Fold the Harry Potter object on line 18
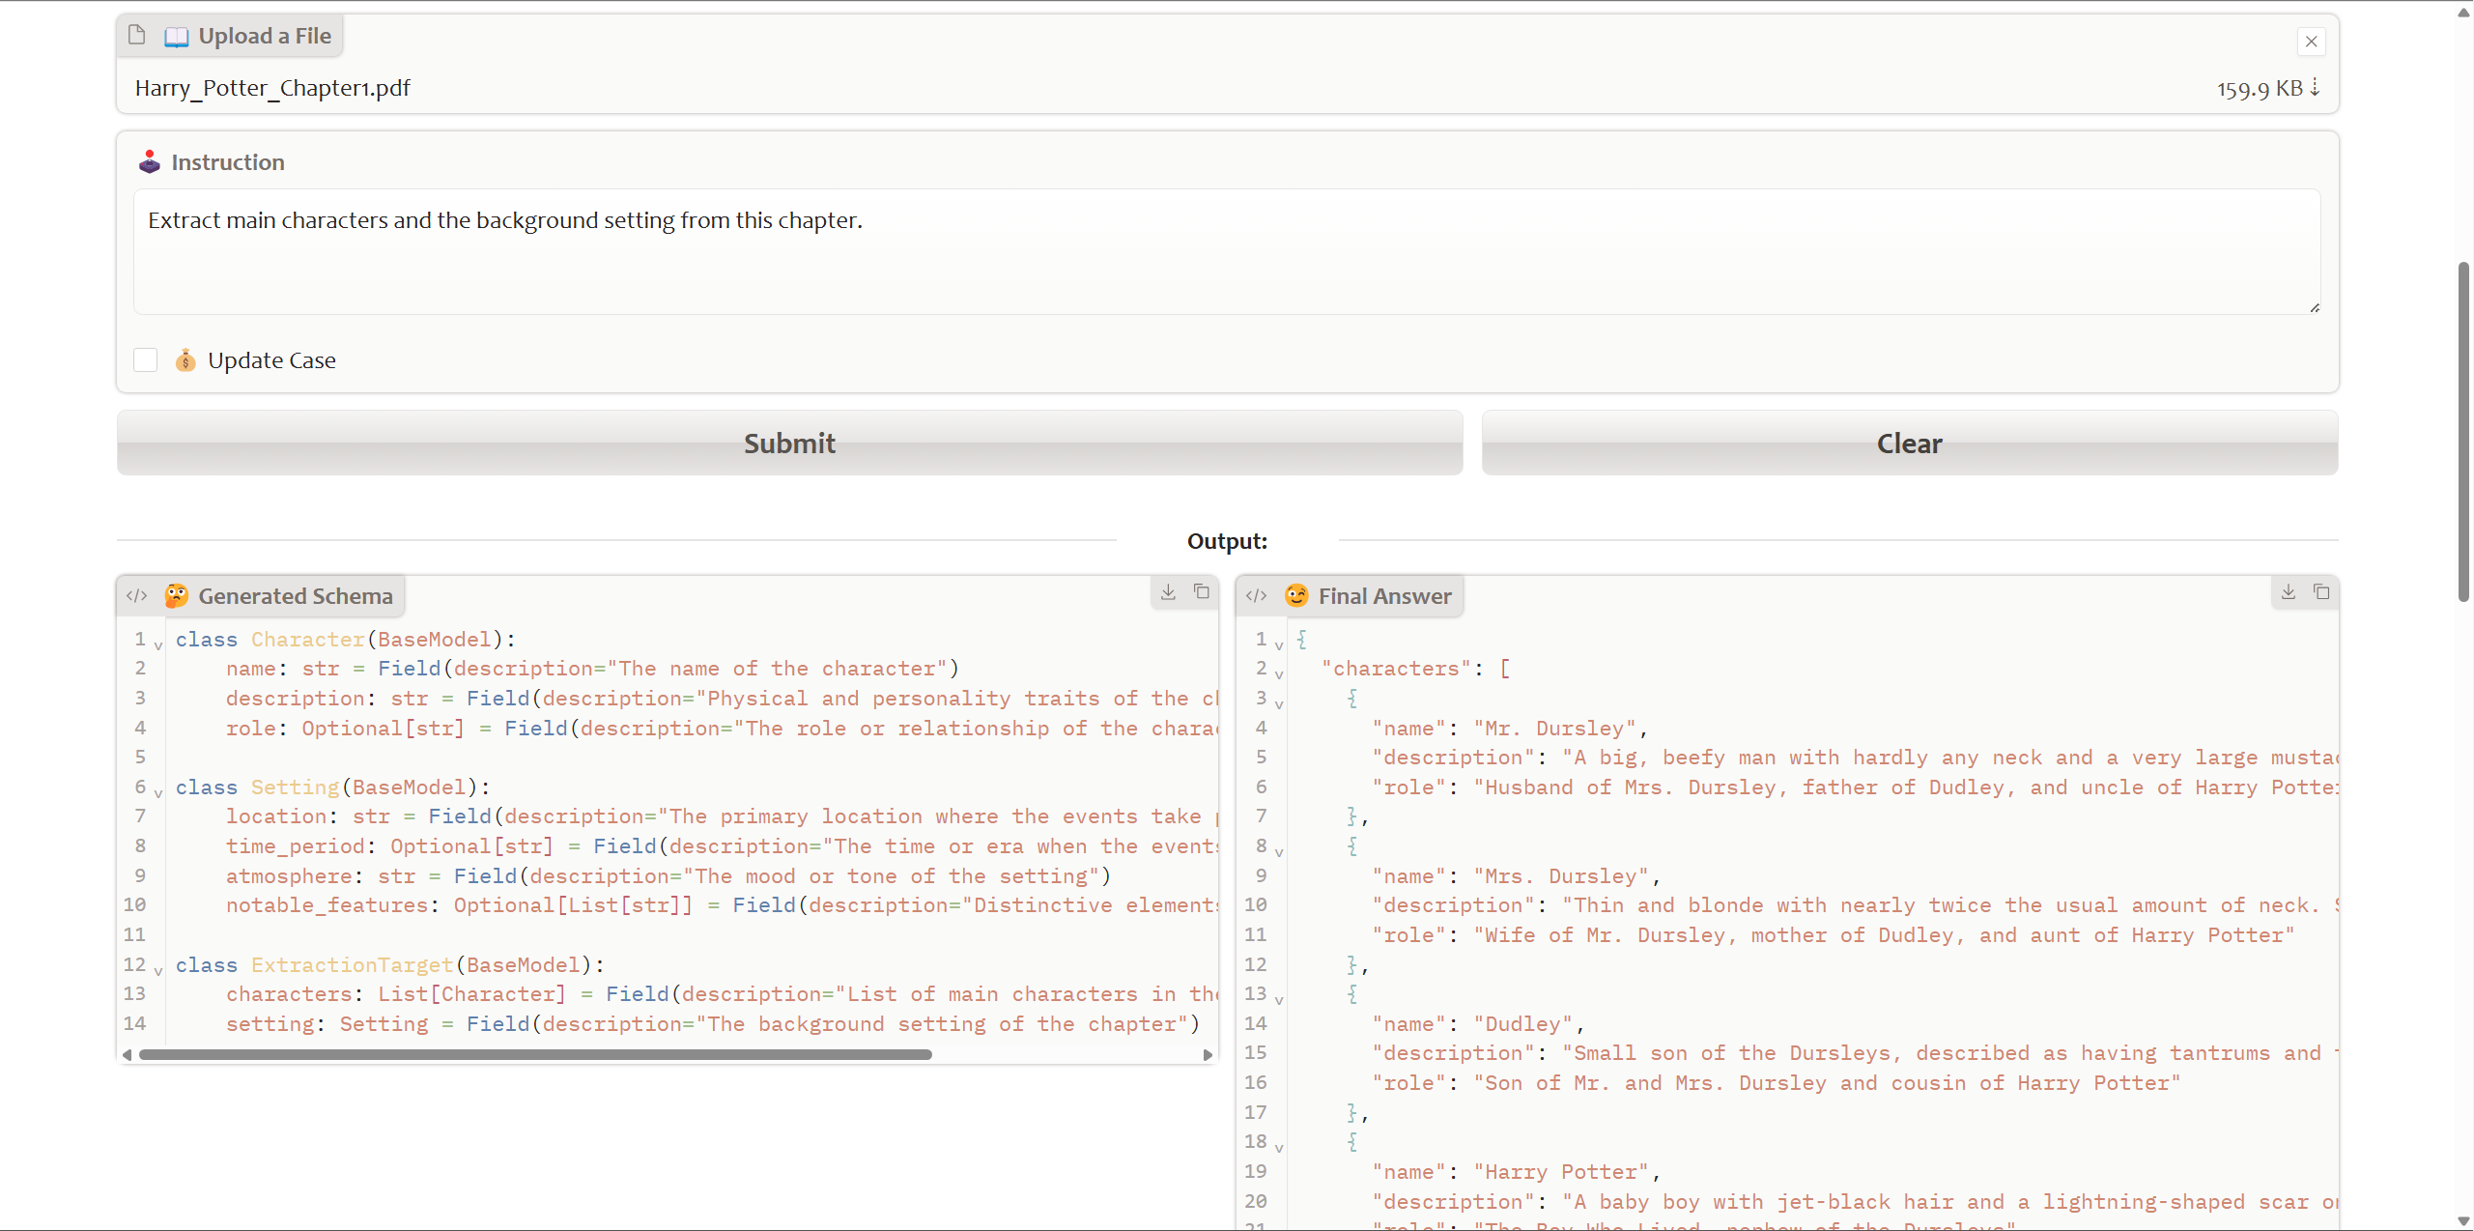This screenshot has width=2474, height=1231. tap(1278, 1147)
